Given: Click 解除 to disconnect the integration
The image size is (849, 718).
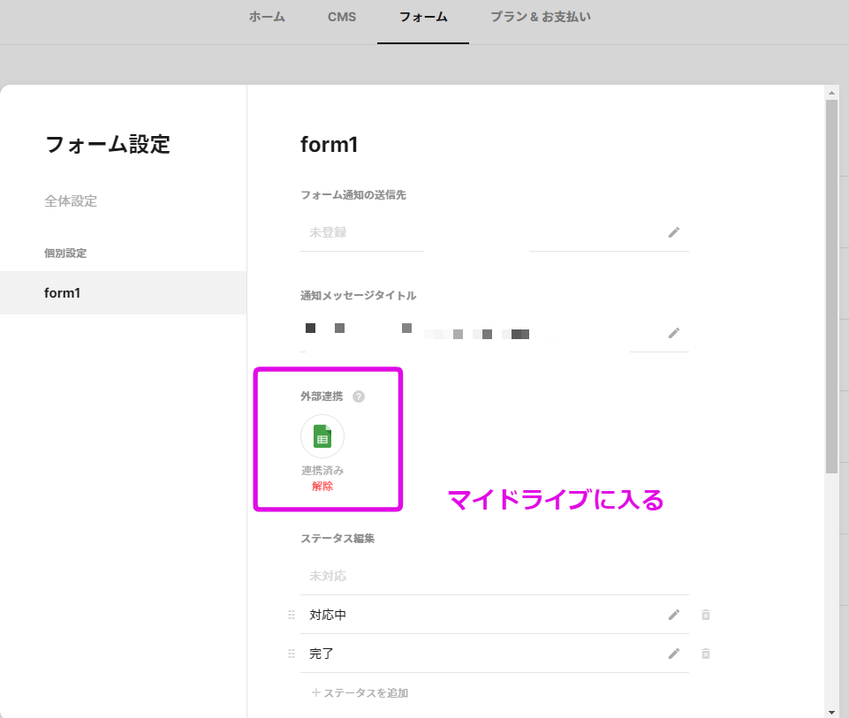Looking at the screenshot, I should pyautogui.click(x=322, y=487).
